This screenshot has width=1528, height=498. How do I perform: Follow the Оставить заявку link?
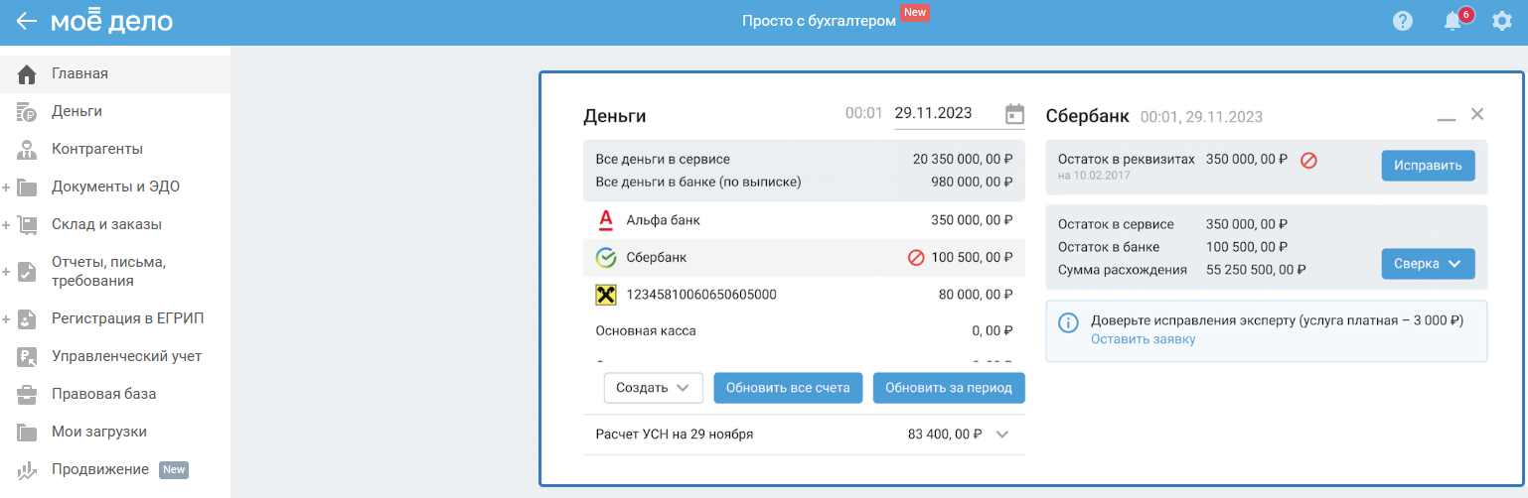point(1143,339)
